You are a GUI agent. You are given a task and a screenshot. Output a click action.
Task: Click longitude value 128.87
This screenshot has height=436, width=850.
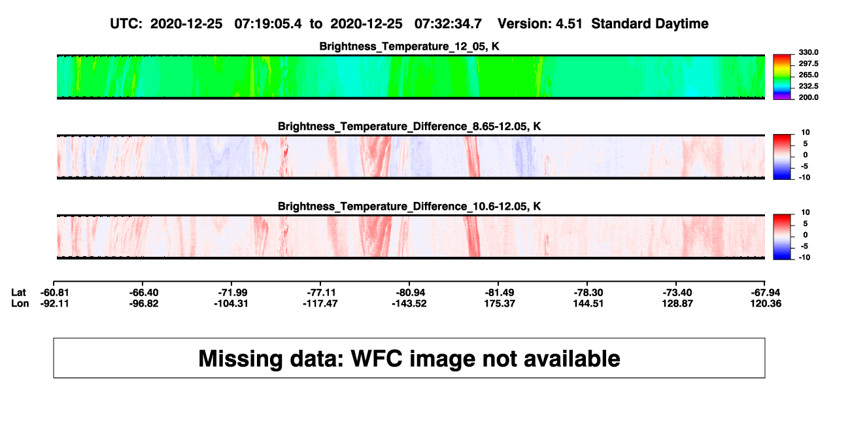676,303
